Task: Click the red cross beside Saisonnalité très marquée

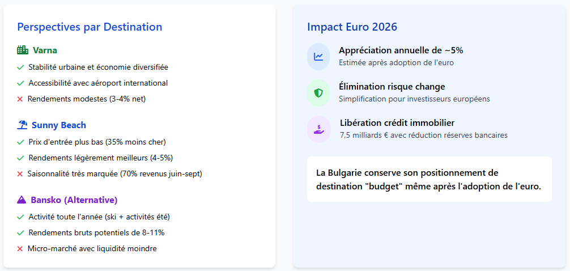Action: (x=20, y=174)
